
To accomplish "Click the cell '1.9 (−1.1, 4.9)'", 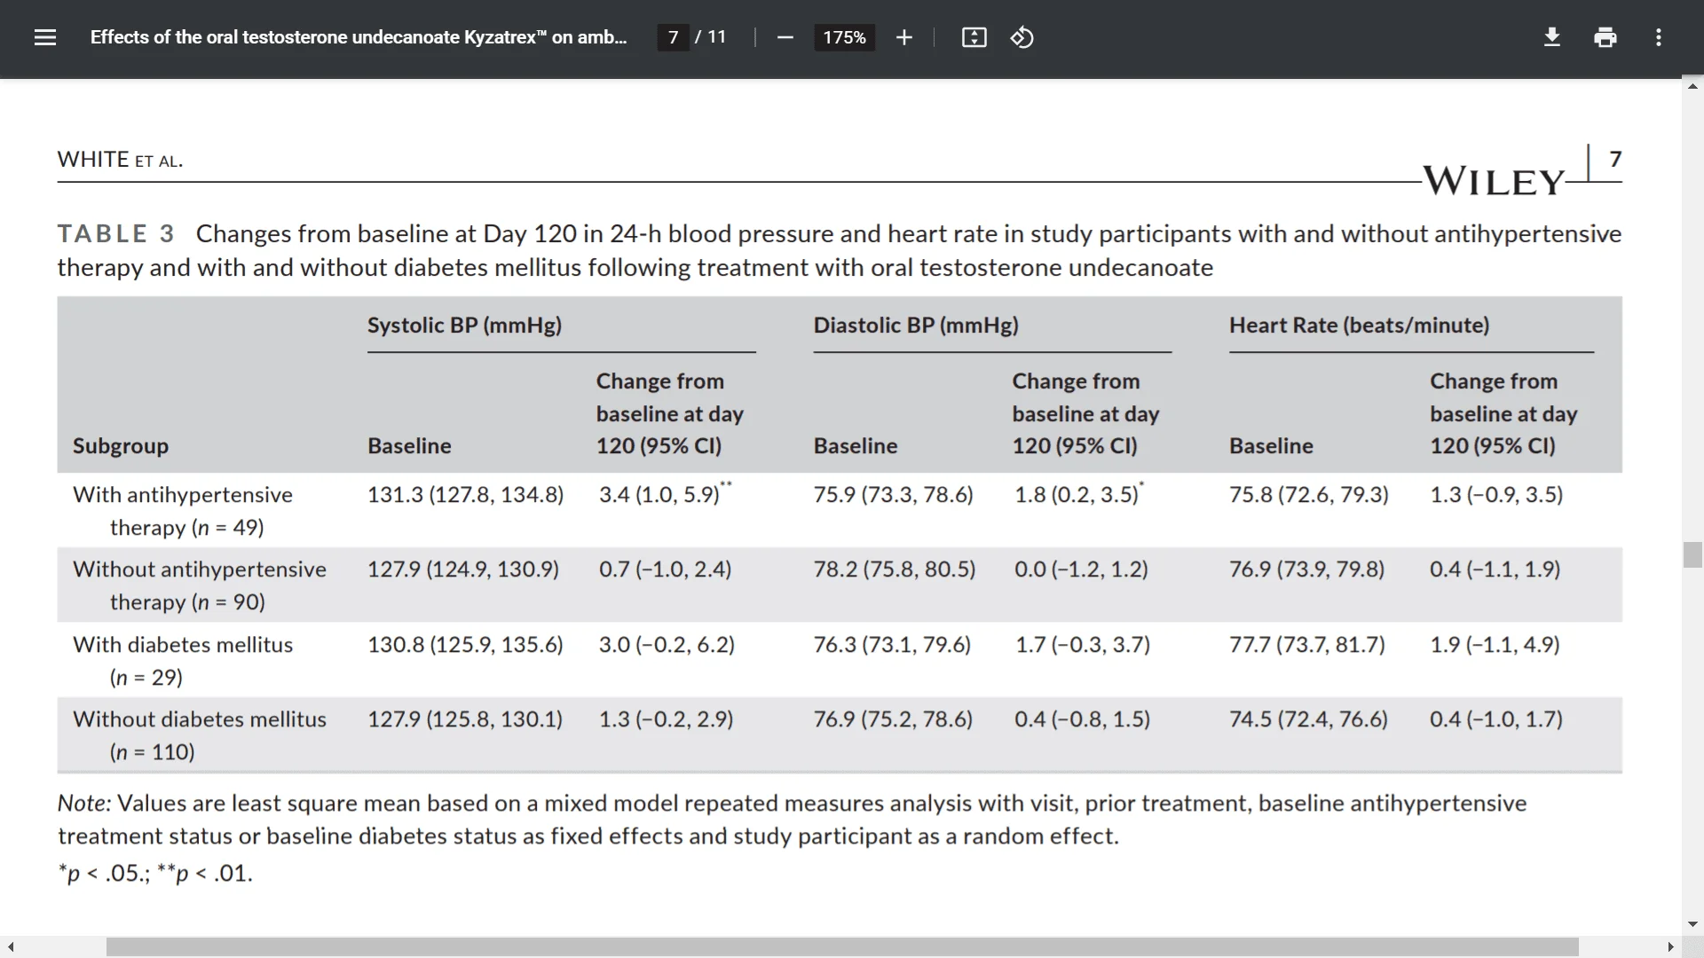I will coord(1495,644).
